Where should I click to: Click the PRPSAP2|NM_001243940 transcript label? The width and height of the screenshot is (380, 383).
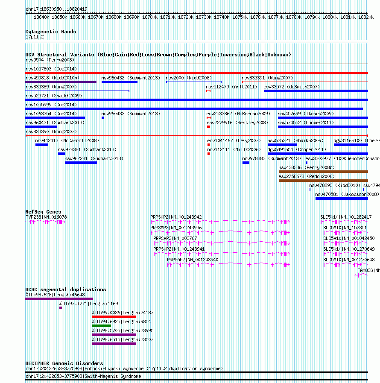point(193,260)
